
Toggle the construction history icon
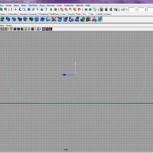coord(95,9)
